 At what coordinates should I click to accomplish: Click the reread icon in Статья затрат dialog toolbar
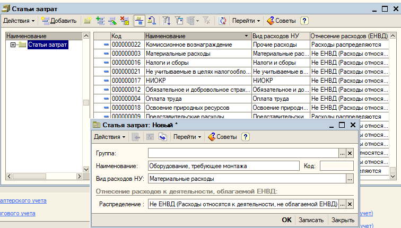click(x=150, y=137)
